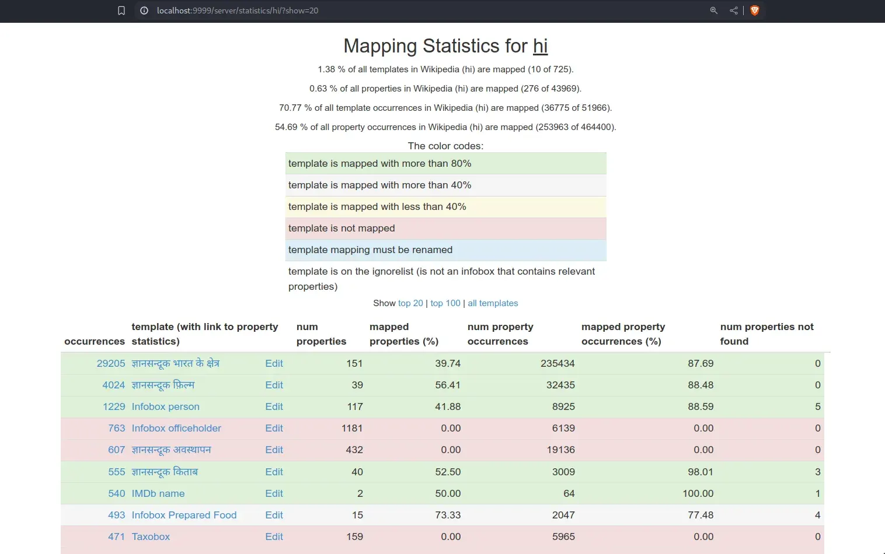Edit mapping for Infobox officeholder
Screen dimensions: 885x554
pyautogui.click(x=274, y=428)
